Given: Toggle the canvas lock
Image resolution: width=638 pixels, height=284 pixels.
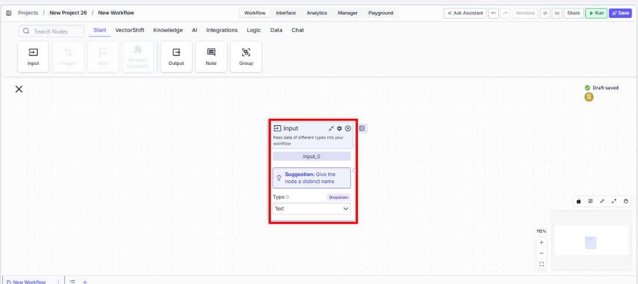Looking at the screenshot, I should tap(578, 201).
